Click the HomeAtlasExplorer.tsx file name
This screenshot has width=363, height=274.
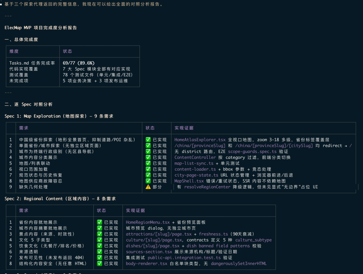[x=200, y=140]
